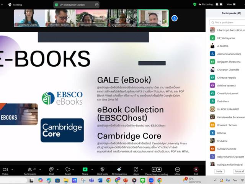Select Benjaporn Thepseenu in participants list
The height and width of the screenshot is (184, 245).
227,62
